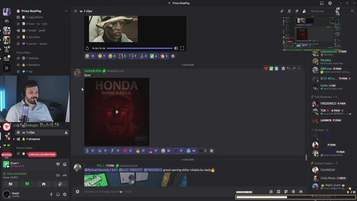The height and width of the screenshot is (201, 357).
Task: Deafen with headphones icon
Action: click(58, 194)
